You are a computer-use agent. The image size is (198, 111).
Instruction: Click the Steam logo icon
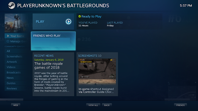(x=12, y=6)
